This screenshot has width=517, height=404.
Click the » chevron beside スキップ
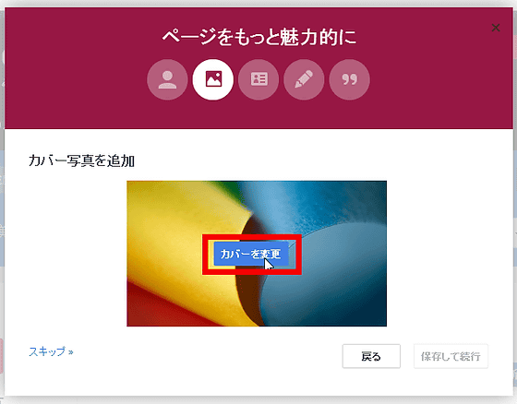point(70,352)
